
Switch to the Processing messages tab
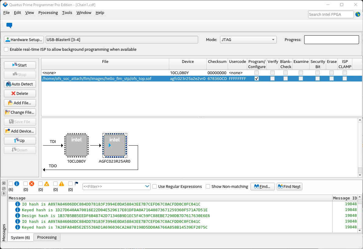point(47,237)
